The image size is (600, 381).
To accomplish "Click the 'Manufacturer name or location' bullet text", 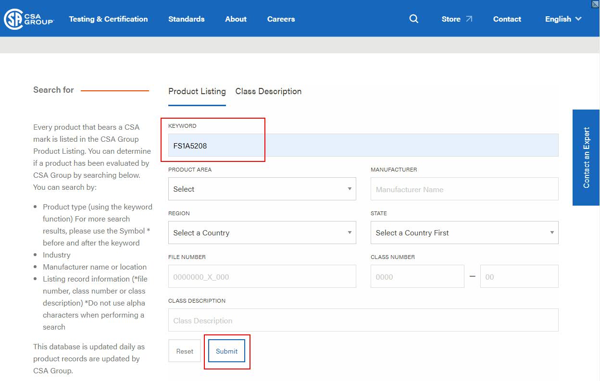I will click(x=95, y=267).
